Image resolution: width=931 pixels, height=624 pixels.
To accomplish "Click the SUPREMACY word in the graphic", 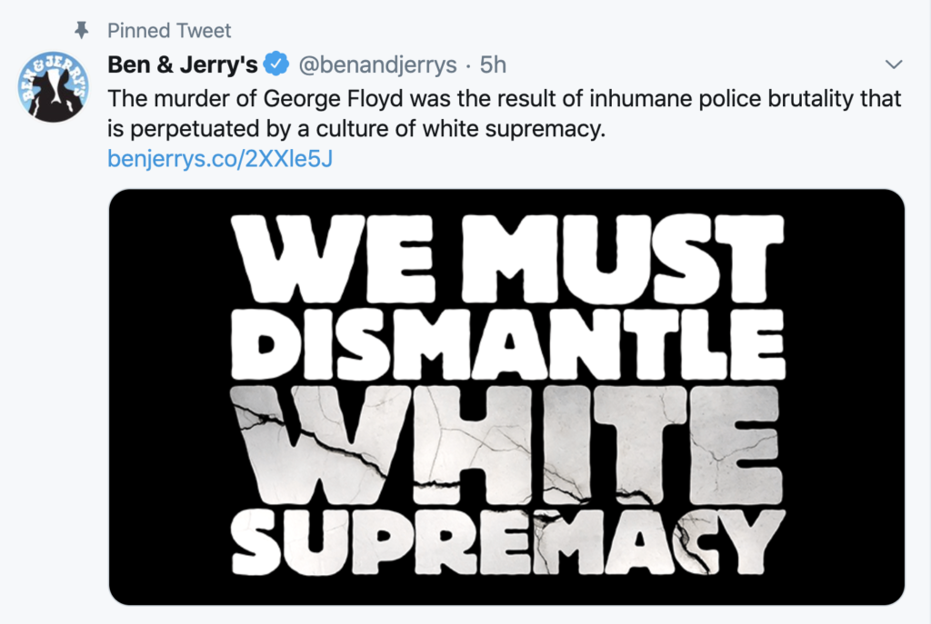I will 508,542.
